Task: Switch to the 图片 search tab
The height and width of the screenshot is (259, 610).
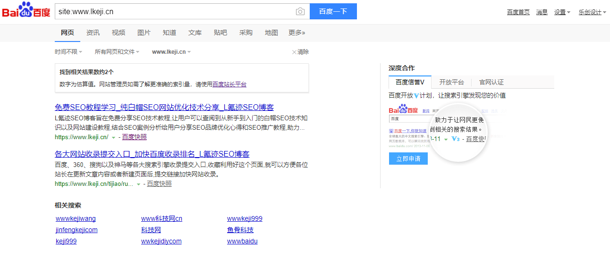Action: pos(144,33)
